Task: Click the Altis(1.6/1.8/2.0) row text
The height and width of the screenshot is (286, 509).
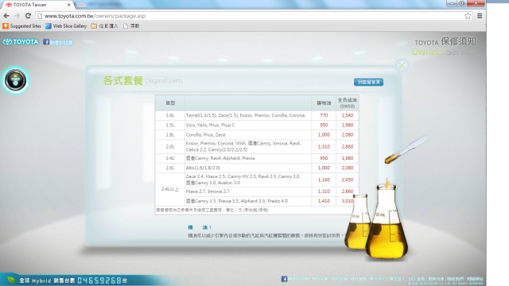Action: 203,168
